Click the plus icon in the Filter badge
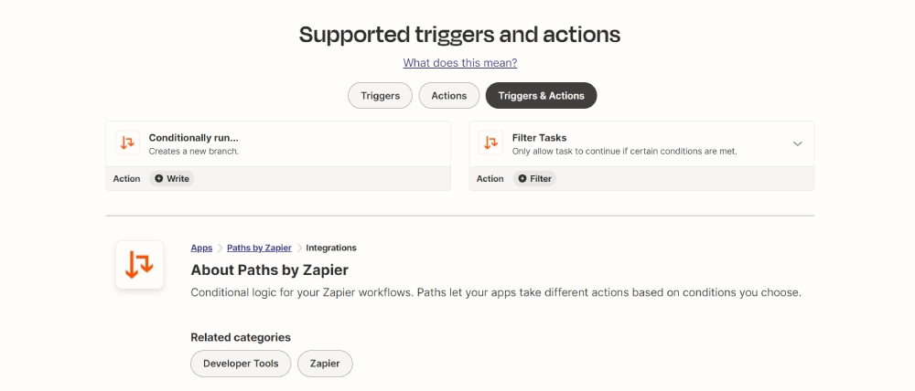This screenshot has height=391, width=915. coord(522,179)
